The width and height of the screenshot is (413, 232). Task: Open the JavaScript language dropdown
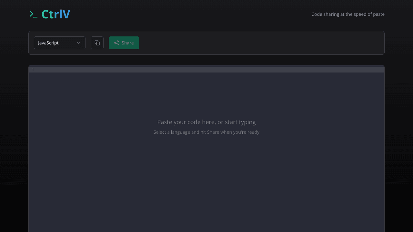click(60, 43)
